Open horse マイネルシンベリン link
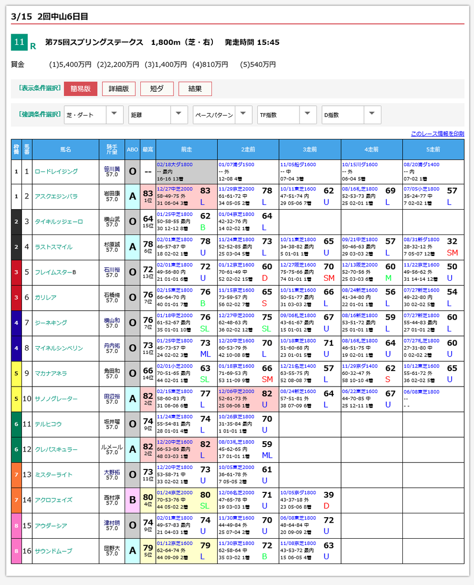The width and height of the screenshot is (474, 585). 59,349
